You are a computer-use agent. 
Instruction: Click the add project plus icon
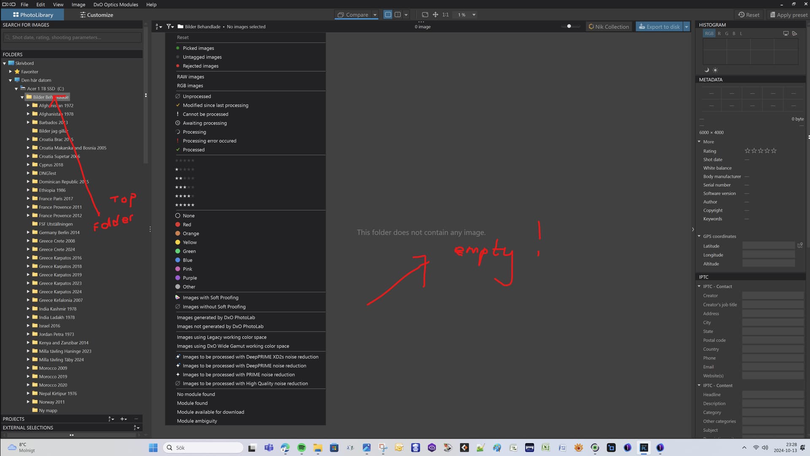click(x=123, y=419)
